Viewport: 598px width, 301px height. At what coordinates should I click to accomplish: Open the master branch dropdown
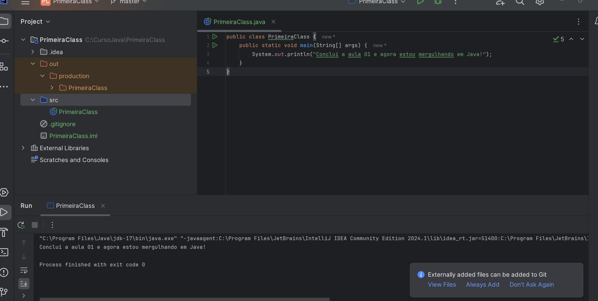[129, 2]
